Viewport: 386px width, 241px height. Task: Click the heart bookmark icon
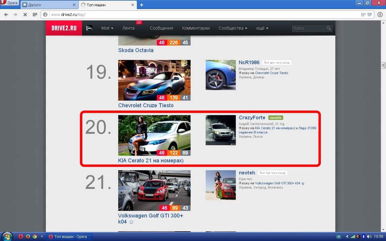(370, 14)
